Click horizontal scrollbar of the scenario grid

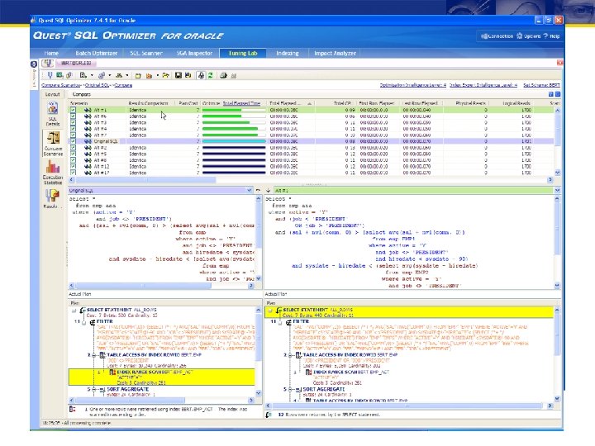pos(311,180)
